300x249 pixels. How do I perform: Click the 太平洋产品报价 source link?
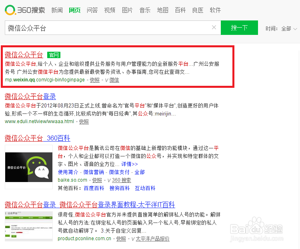click(x=153, y=239)
